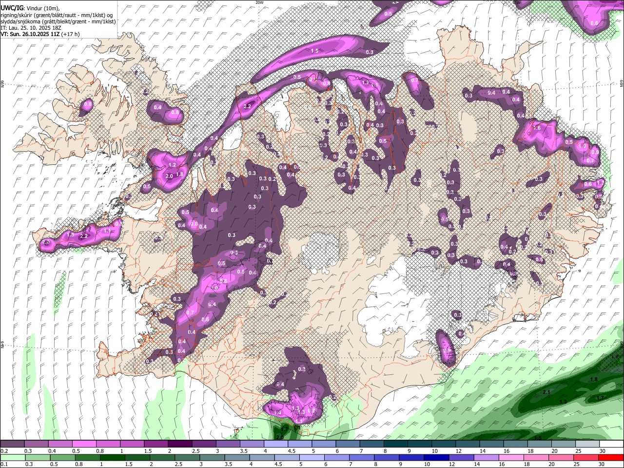
Task: Select the palest green lower swatch labeled 0.1
Action: (x=12, y=458)
